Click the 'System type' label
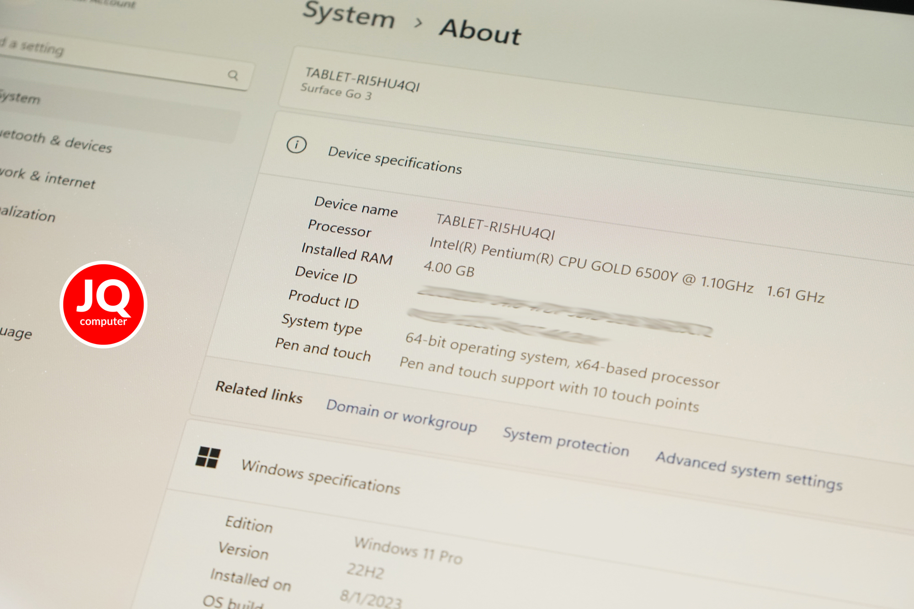The height and width of the screenshot is (609, 914). point(322,324)
